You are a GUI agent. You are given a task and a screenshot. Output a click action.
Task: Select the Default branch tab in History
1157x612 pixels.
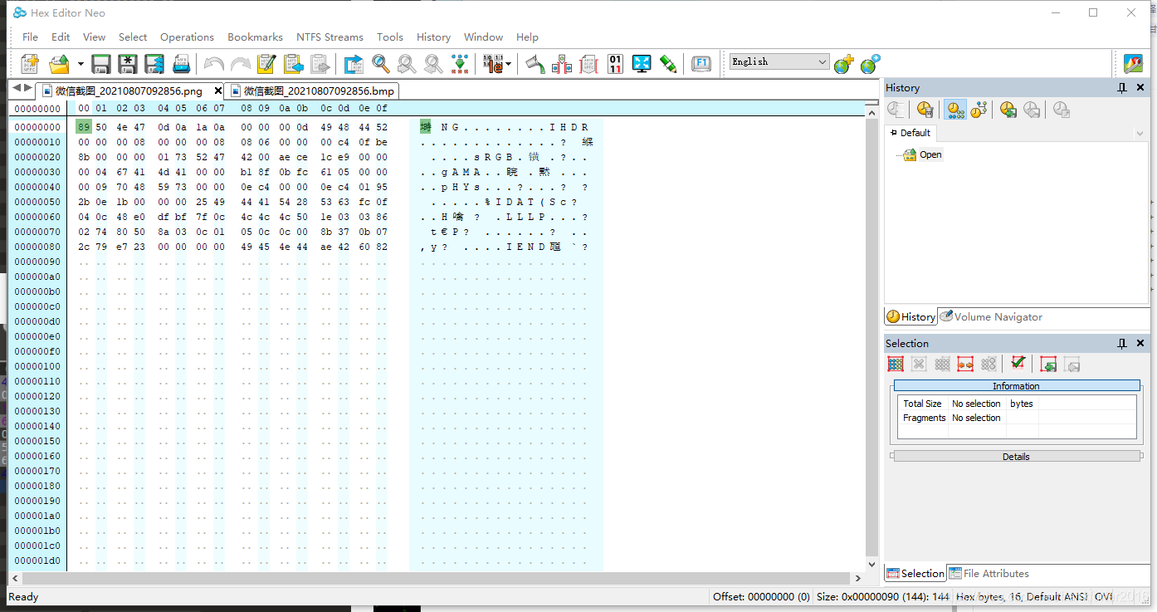(x=910, y=133)
